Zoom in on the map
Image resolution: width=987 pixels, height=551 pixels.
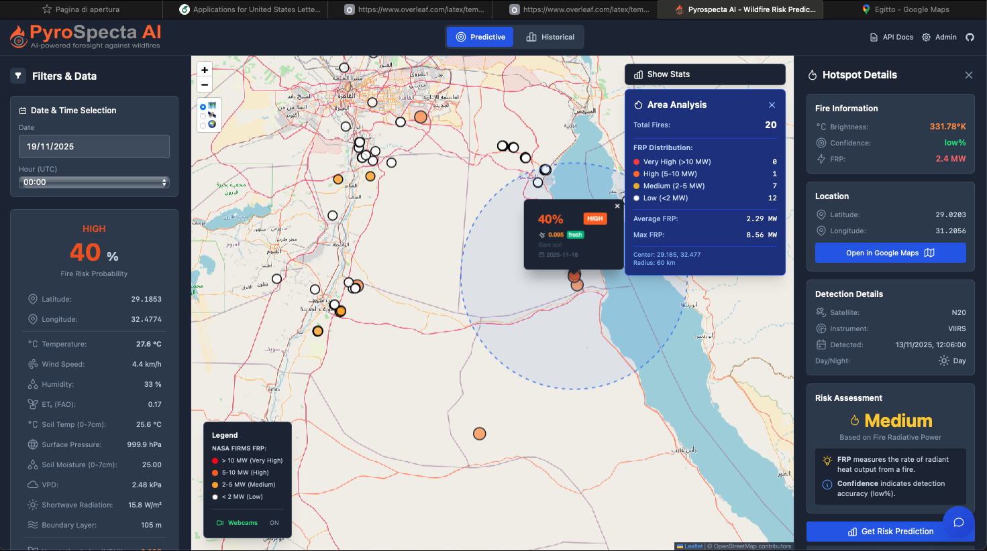pos(205,70)
